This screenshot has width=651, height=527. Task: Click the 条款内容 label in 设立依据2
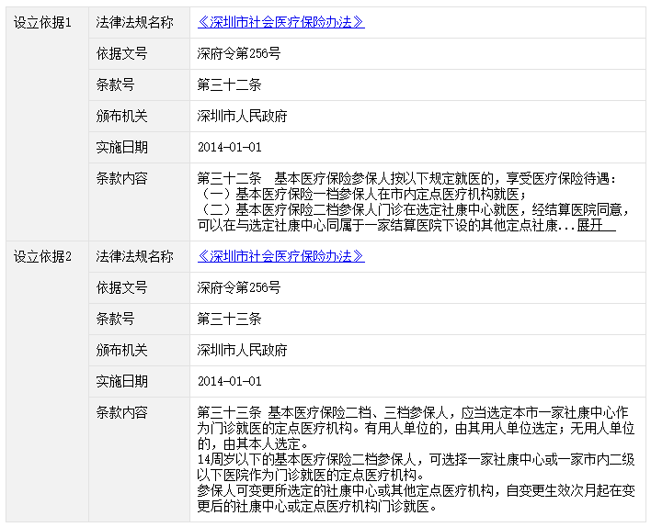[121, 412]
